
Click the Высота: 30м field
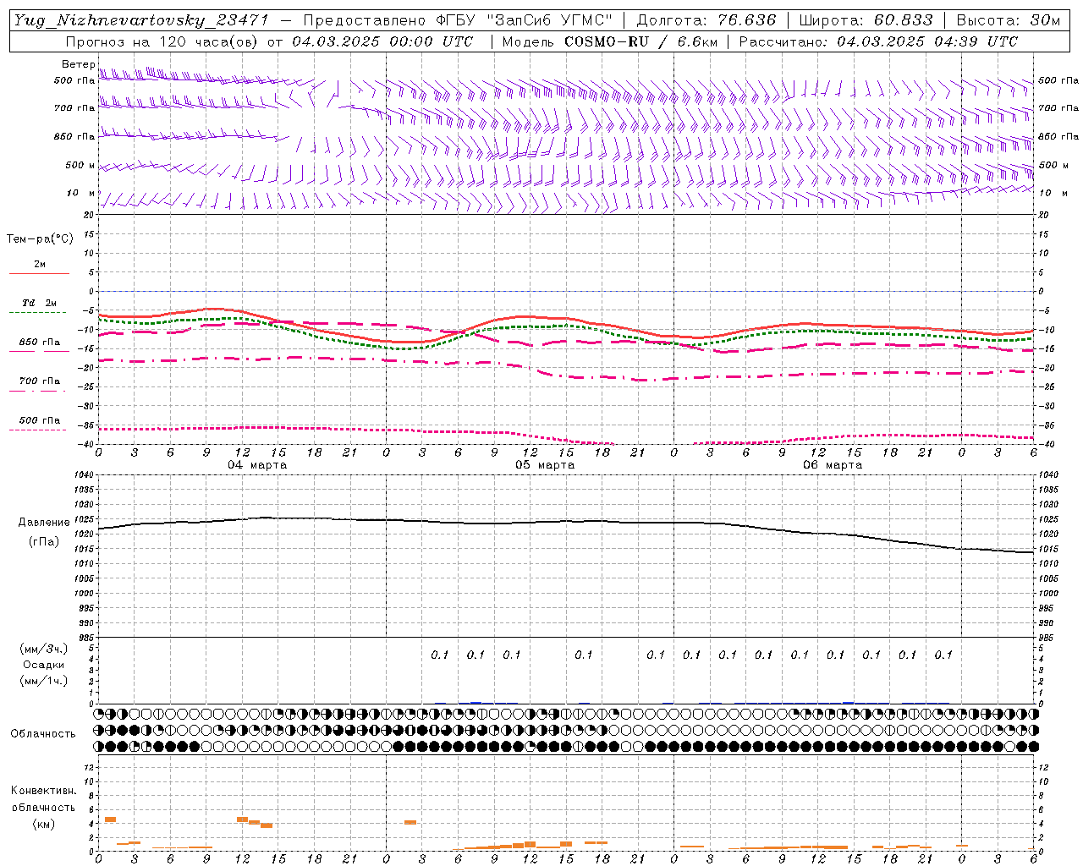tap(1008, 20)
